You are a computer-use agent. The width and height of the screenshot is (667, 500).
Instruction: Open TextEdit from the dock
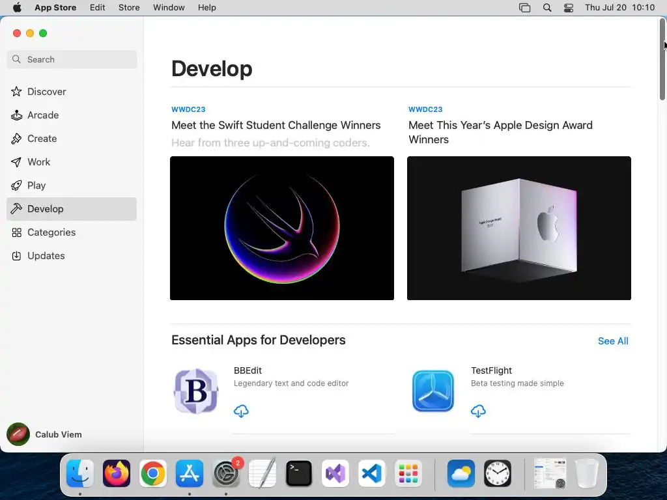click(x=263, y=473)
